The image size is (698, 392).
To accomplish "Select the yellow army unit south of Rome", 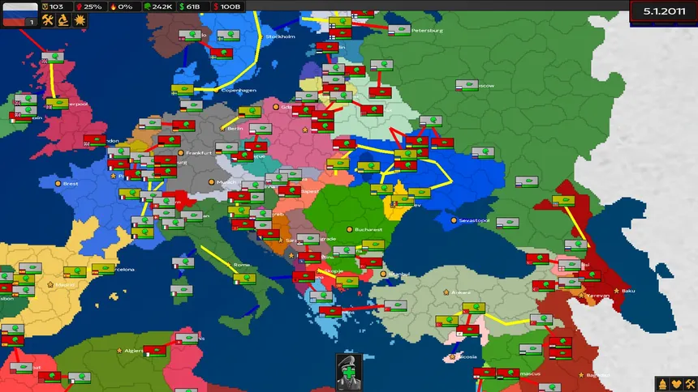I will pyautogui.click(x=245, y=279).
